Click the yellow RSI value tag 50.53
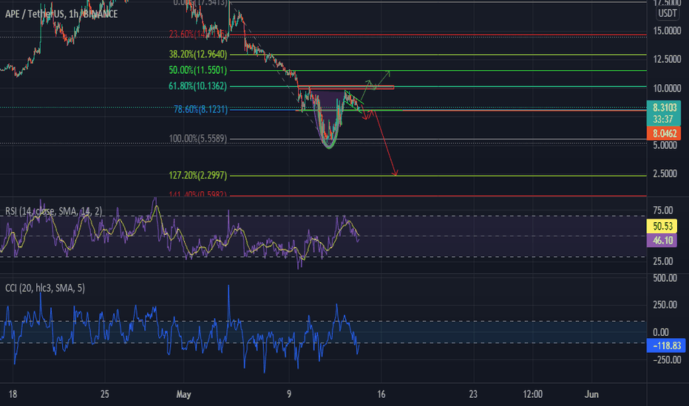 tap(662, 226)
